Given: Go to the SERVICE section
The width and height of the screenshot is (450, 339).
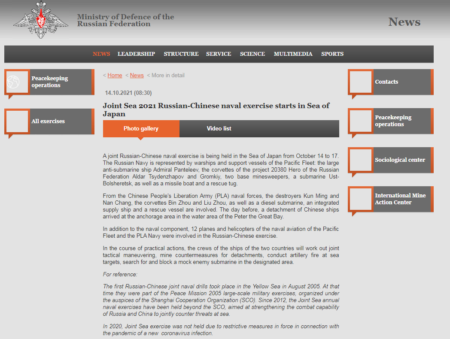Looking at the screenshot, I should pos(219,54).
